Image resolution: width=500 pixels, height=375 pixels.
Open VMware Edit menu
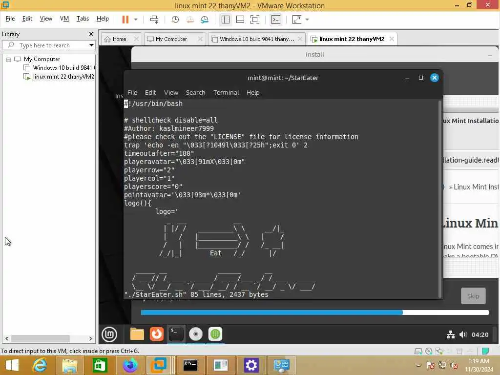27,19
